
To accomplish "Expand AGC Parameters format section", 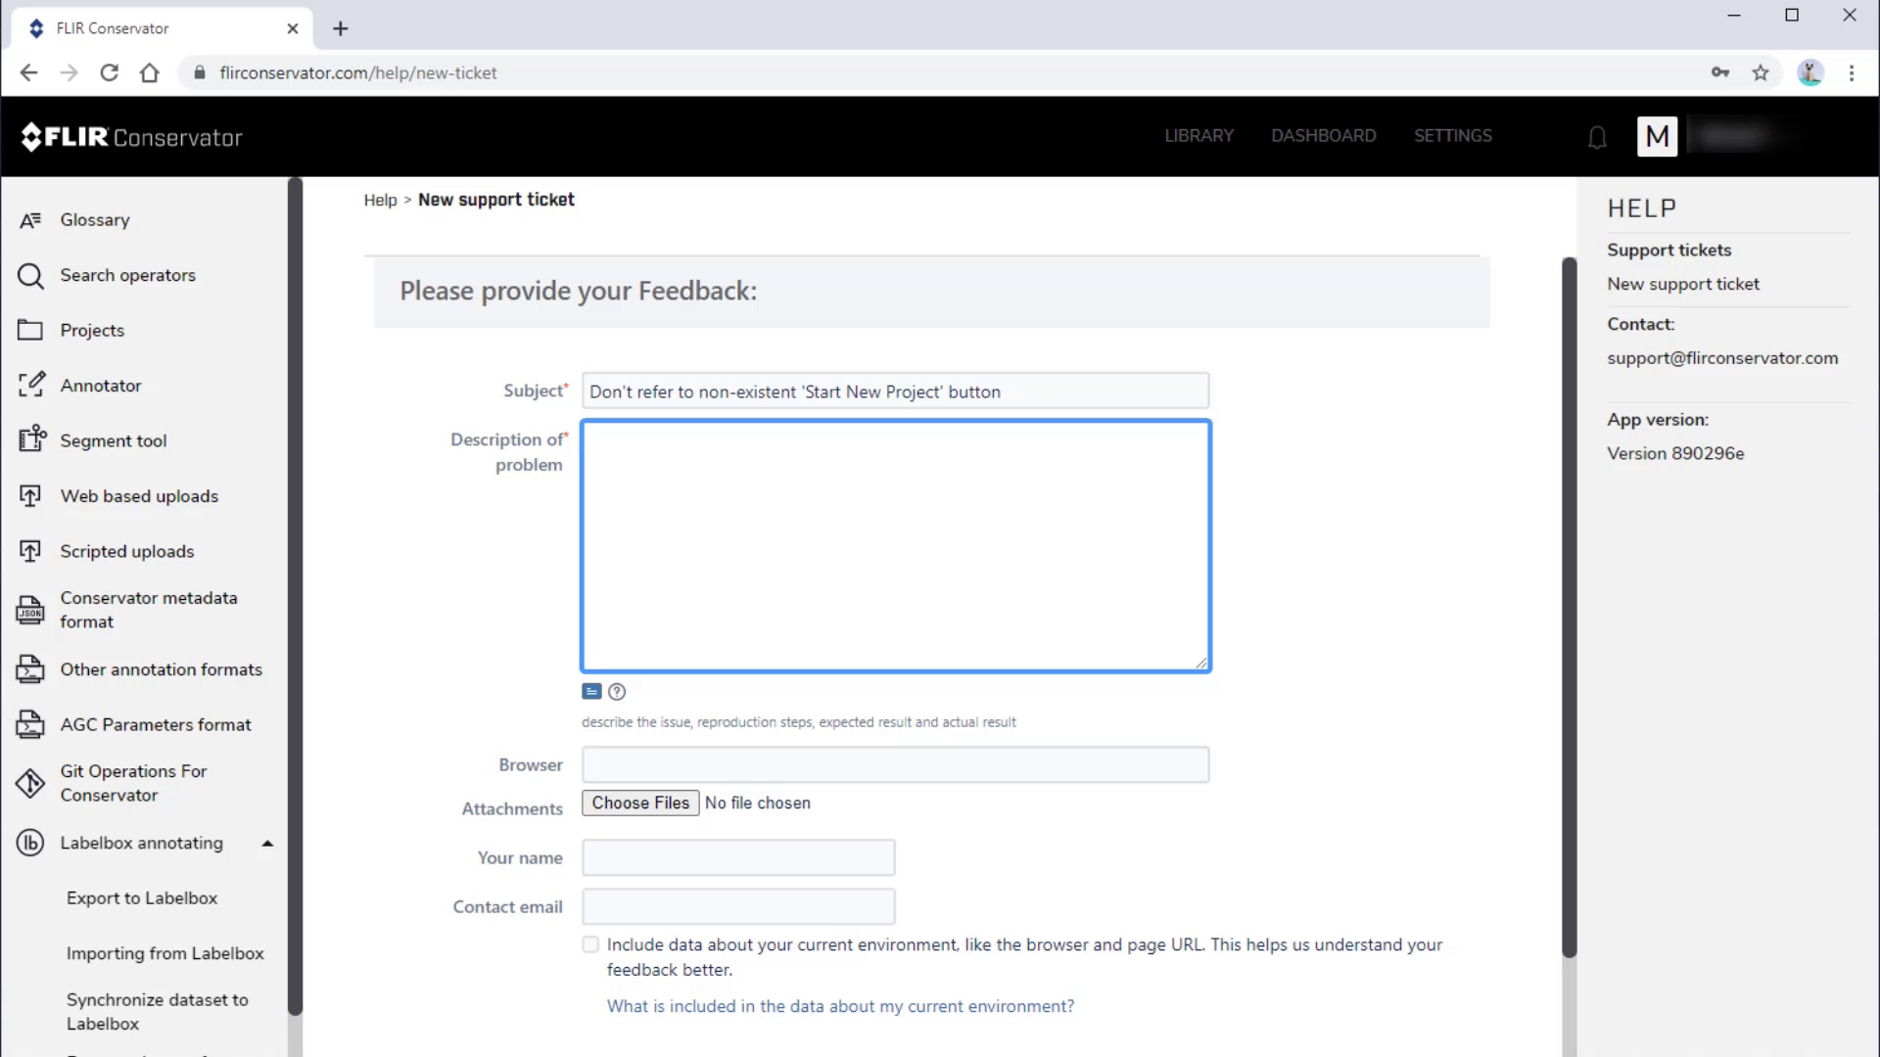I will 155,724.
